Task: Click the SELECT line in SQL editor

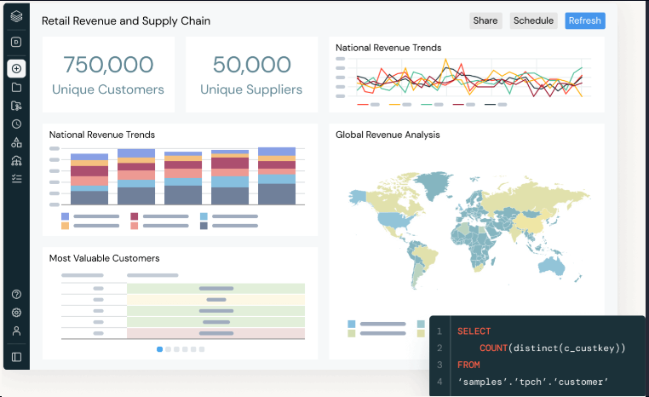Action: click(474, 331)
